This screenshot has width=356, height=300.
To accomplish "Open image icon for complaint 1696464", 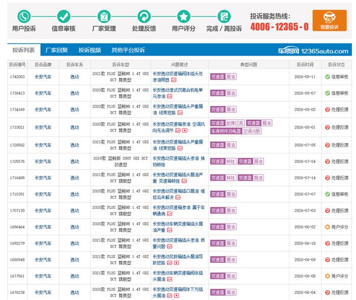I will pyautogui.click(x=169, y=230).
